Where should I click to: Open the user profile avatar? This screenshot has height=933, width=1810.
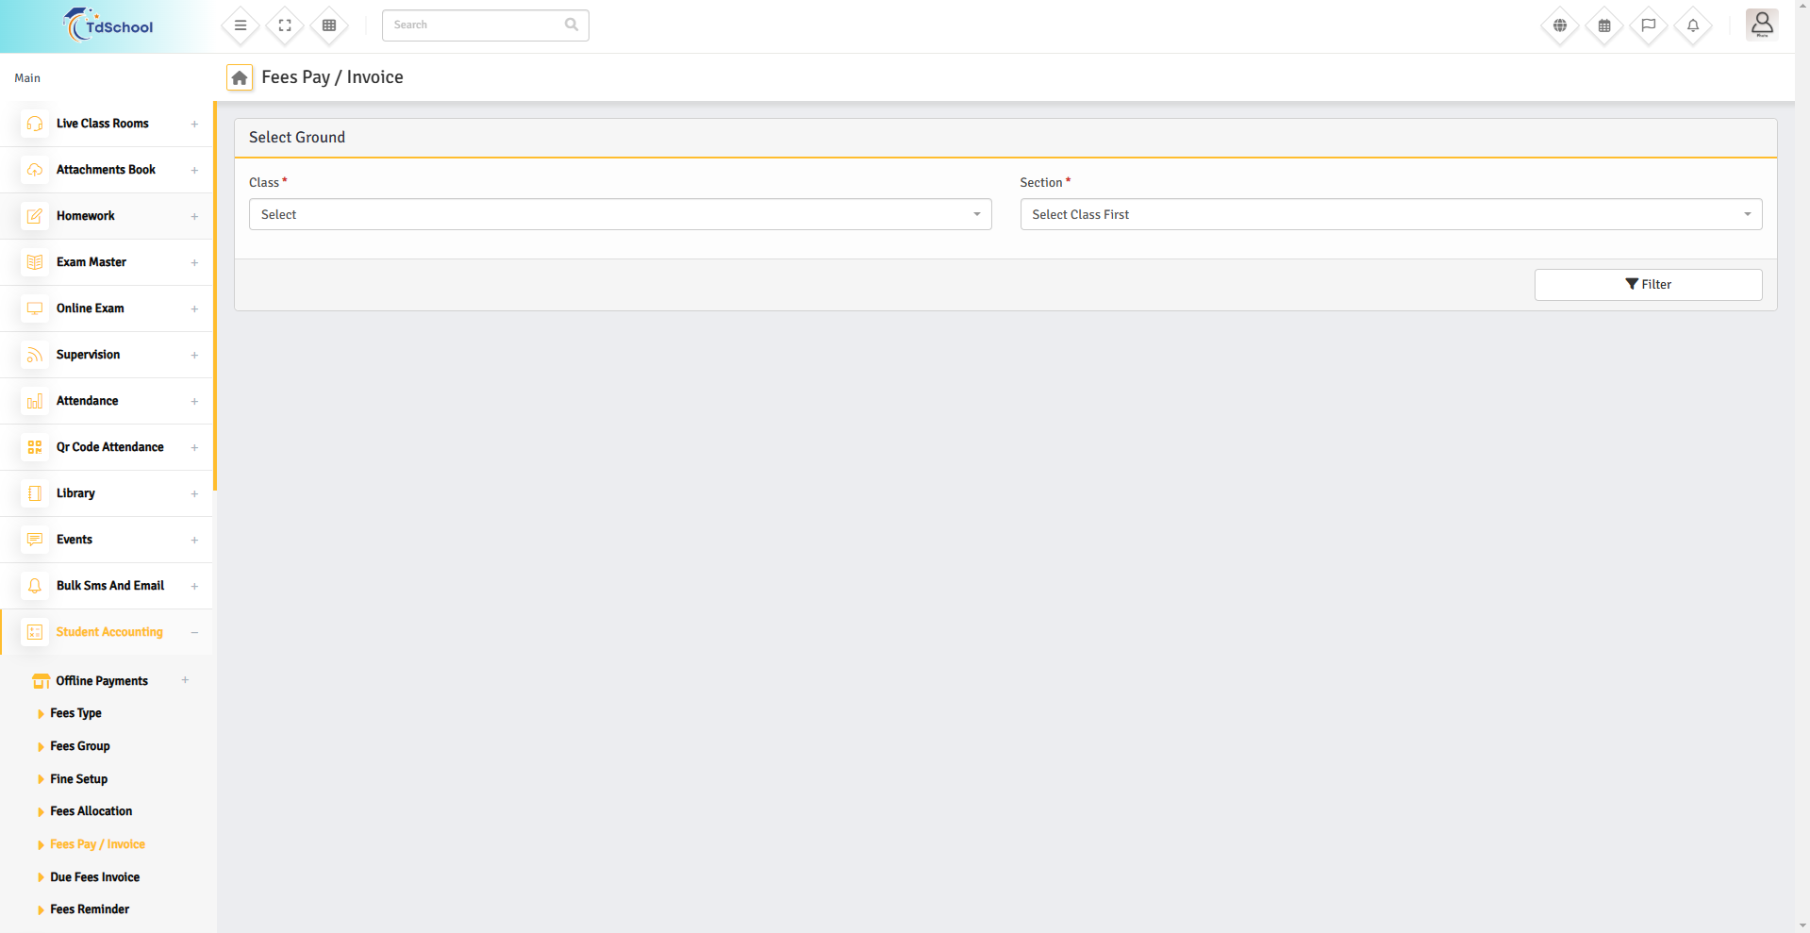pyautogui.click(x=1761, y=25)
